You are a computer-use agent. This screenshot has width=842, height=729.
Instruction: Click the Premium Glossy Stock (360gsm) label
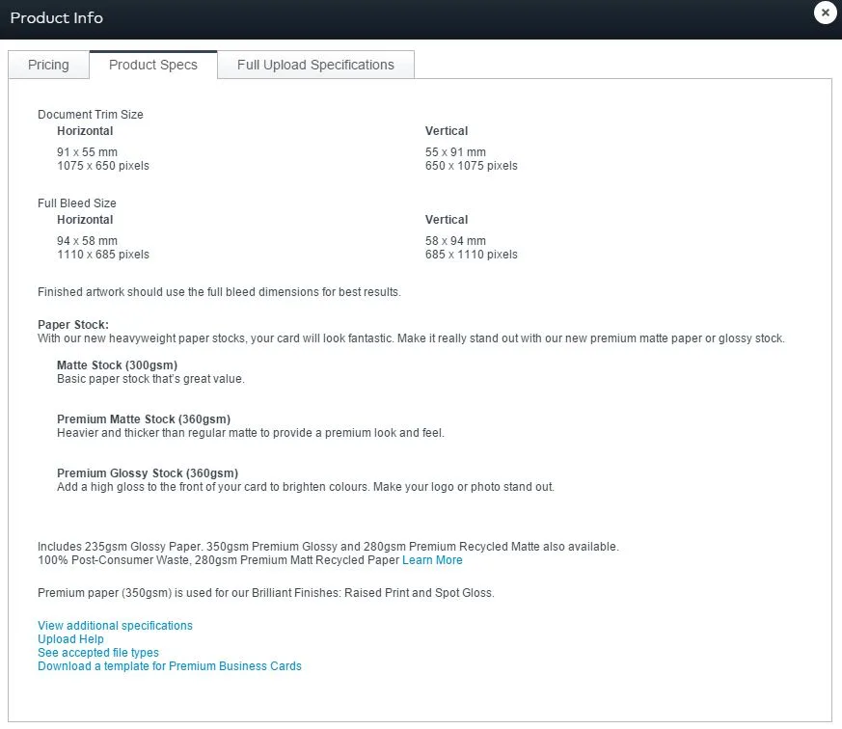pyautogui.click(x=145, y=472)
